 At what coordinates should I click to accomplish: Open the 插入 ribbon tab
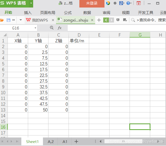[28, 13]
